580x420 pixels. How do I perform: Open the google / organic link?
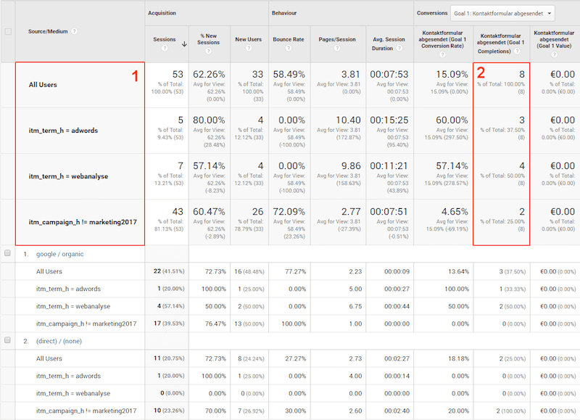click(x=60, y=254)
